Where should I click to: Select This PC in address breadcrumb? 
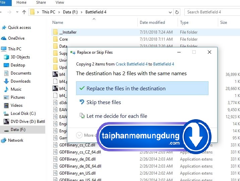(x=49, y=12)
